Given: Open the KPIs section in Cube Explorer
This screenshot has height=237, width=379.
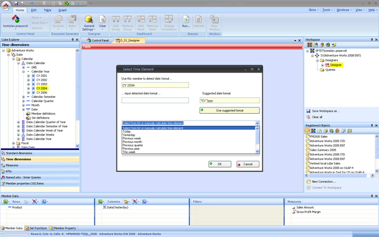Looking at the screenshot, I should pos(40,171).
